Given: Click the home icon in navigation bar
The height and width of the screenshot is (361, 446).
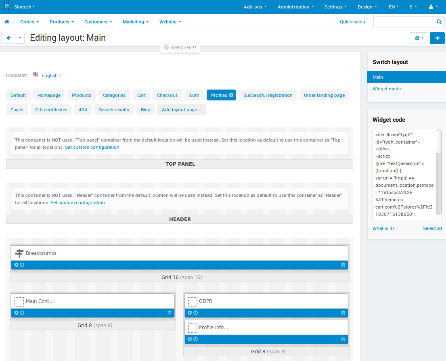Looking at the screenshot, I should tap(7, 22).
